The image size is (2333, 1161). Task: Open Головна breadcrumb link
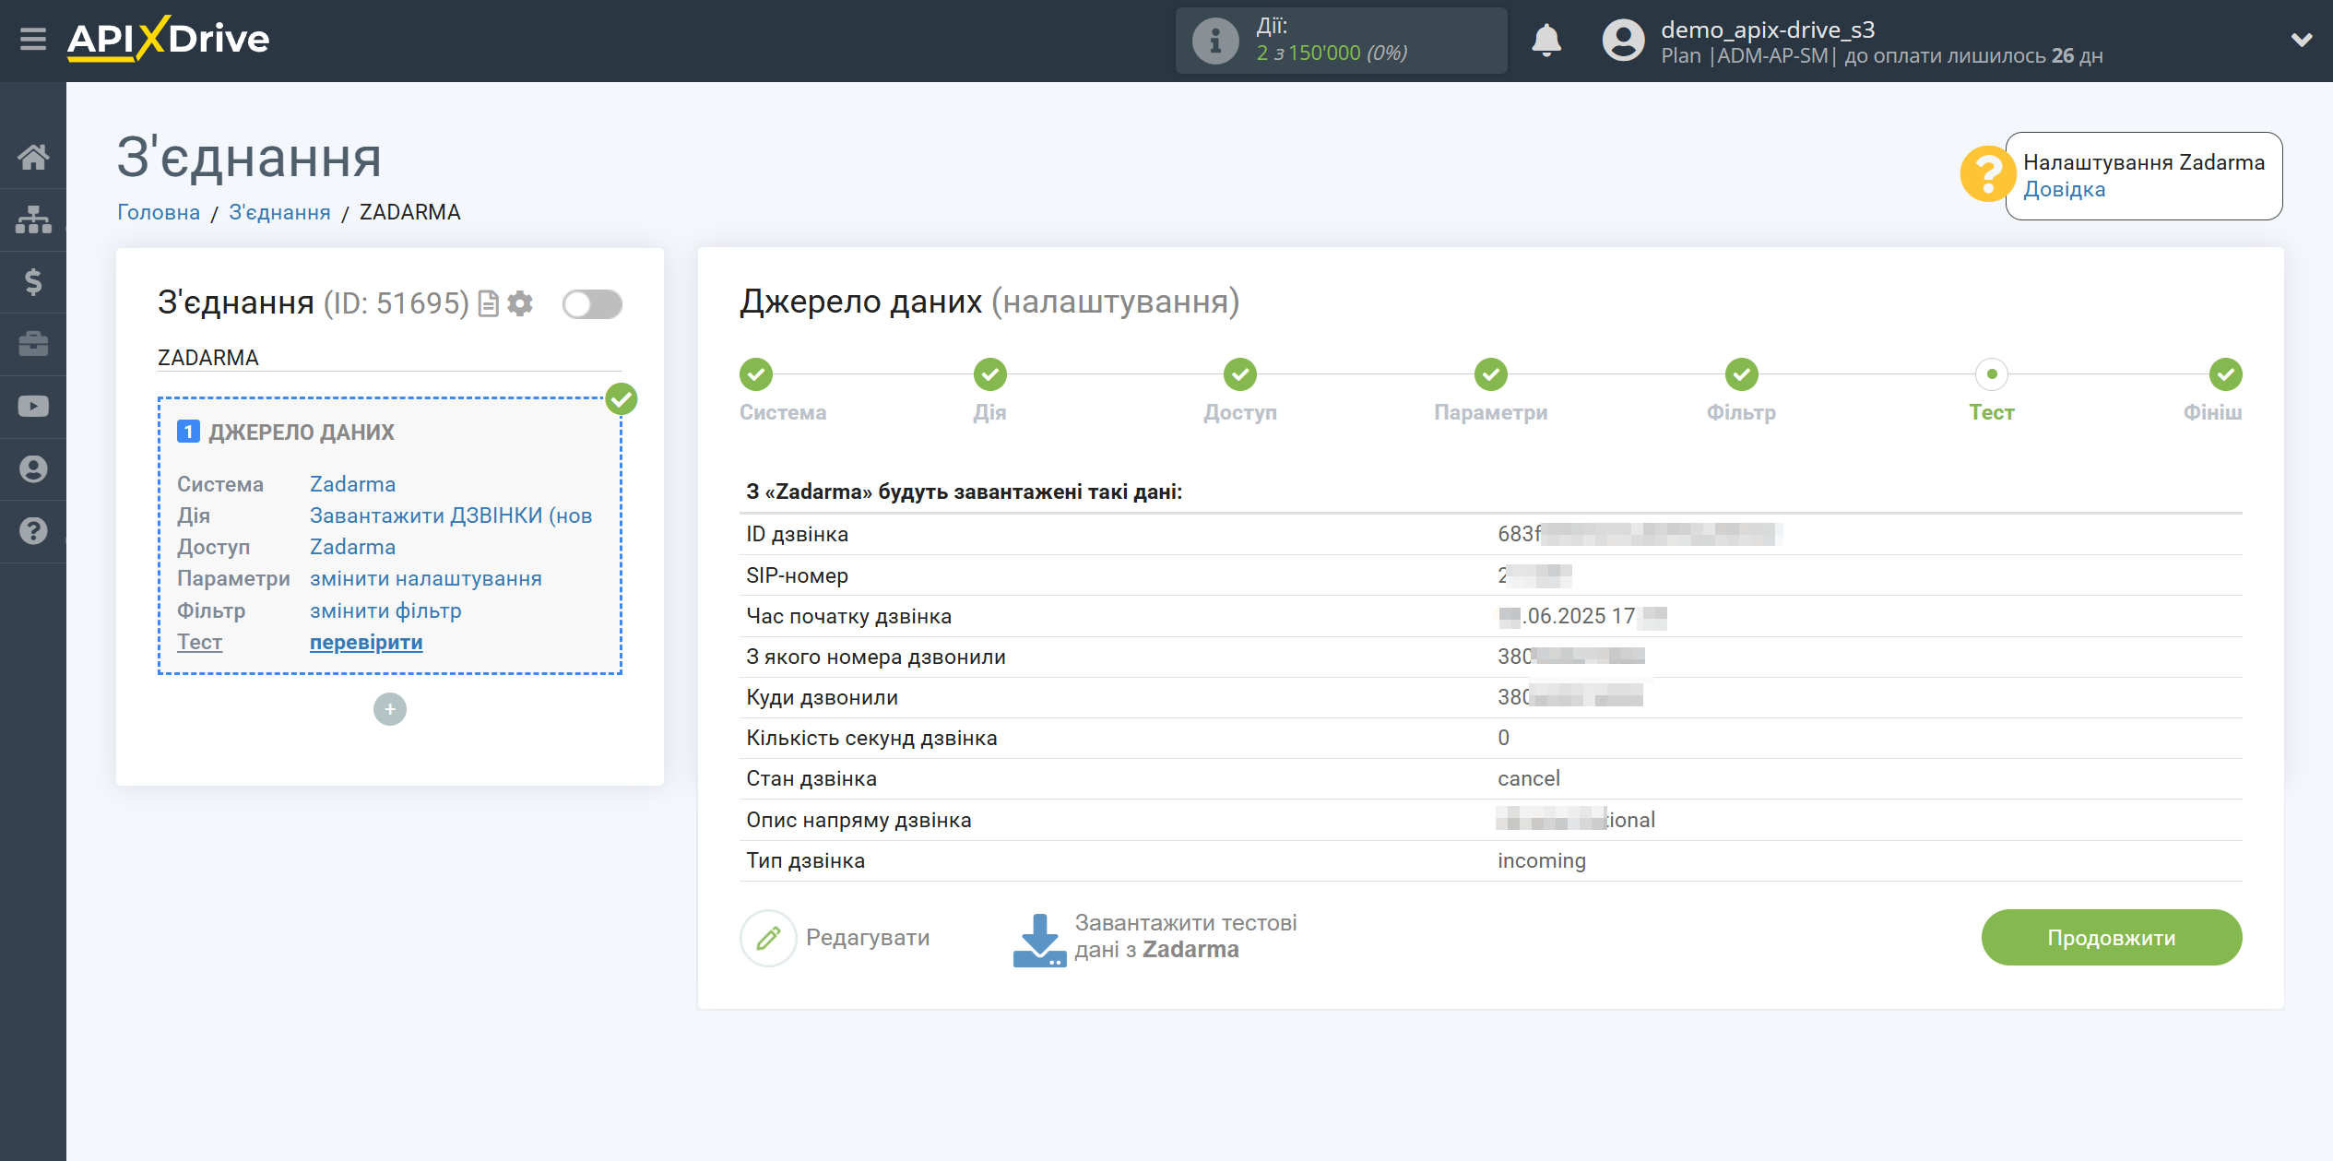pyautogui.click(x=159, y=212)
